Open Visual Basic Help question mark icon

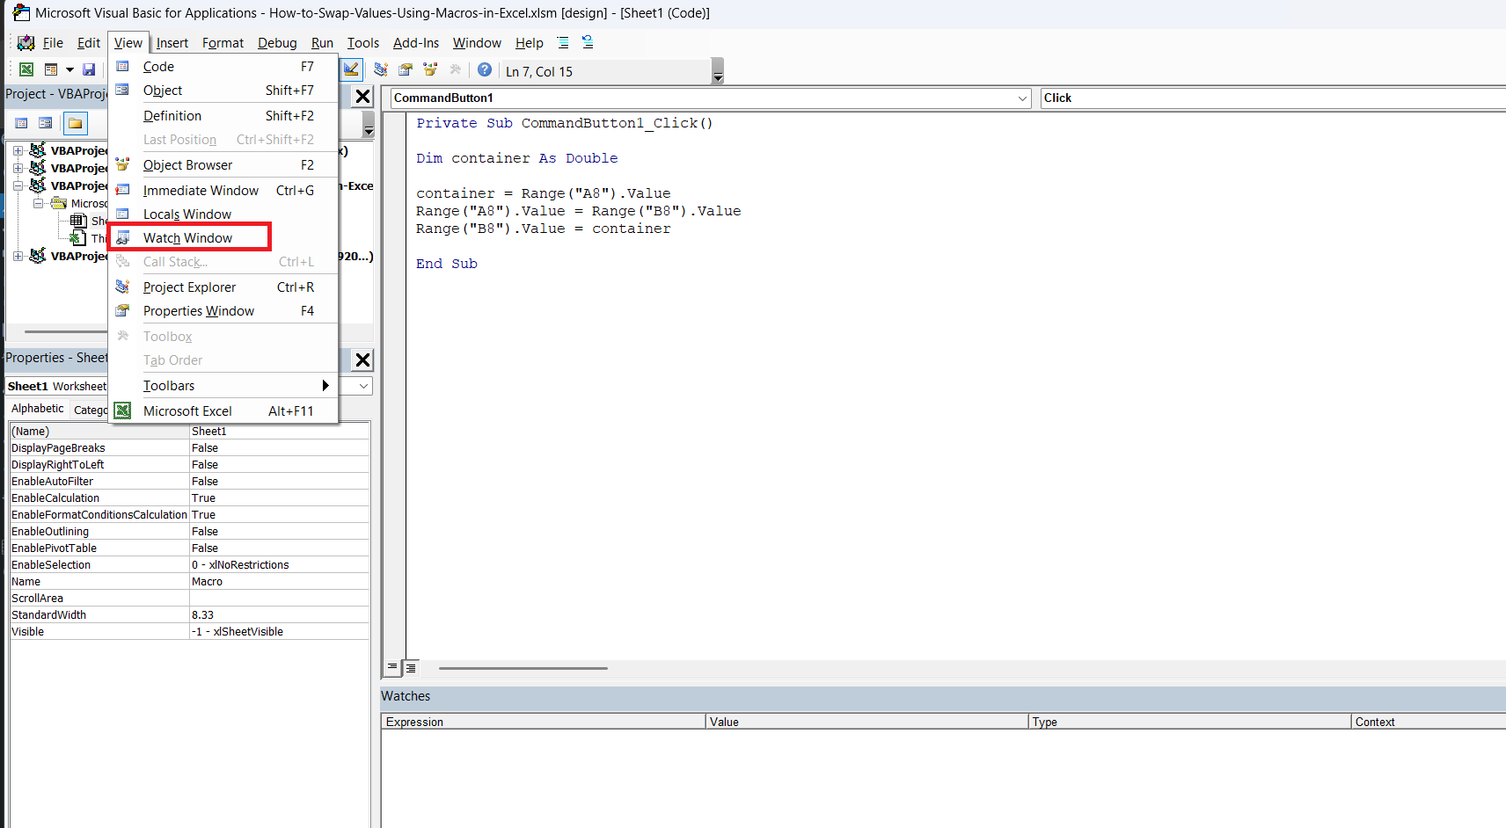(x=485, y=69)
